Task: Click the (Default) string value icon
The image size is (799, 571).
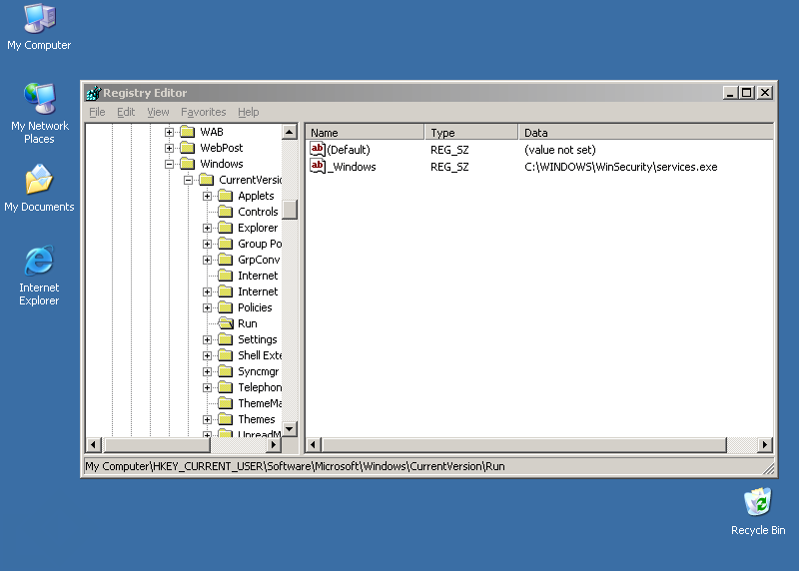Action: pyautogui.click(x=318, y=150)
